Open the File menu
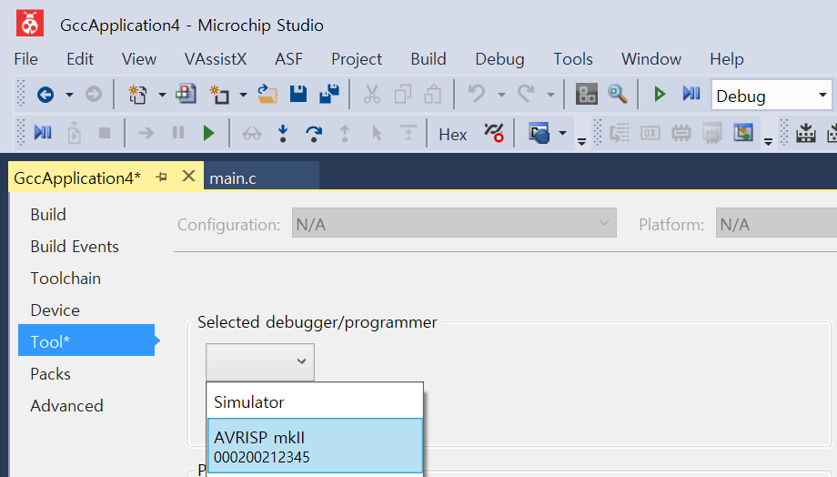 pyautogui.click(x=25, y=59)
